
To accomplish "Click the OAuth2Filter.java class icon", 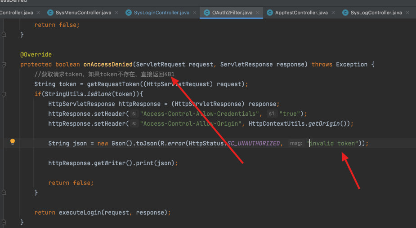I will tap(207, 13).
